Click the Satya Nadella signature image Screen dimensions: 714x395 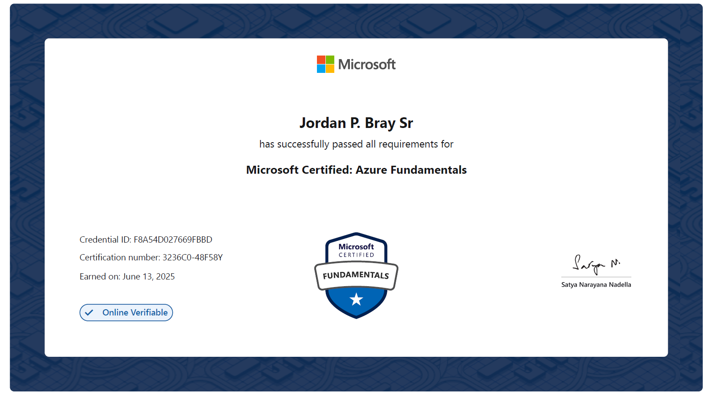(x=596, y=265)
